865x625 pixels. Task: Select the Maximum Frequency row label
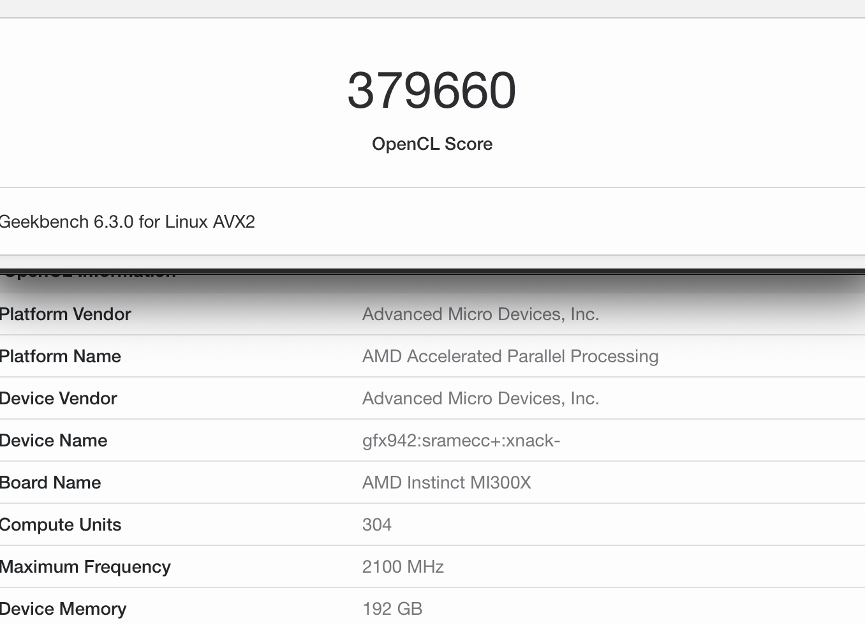85,567
